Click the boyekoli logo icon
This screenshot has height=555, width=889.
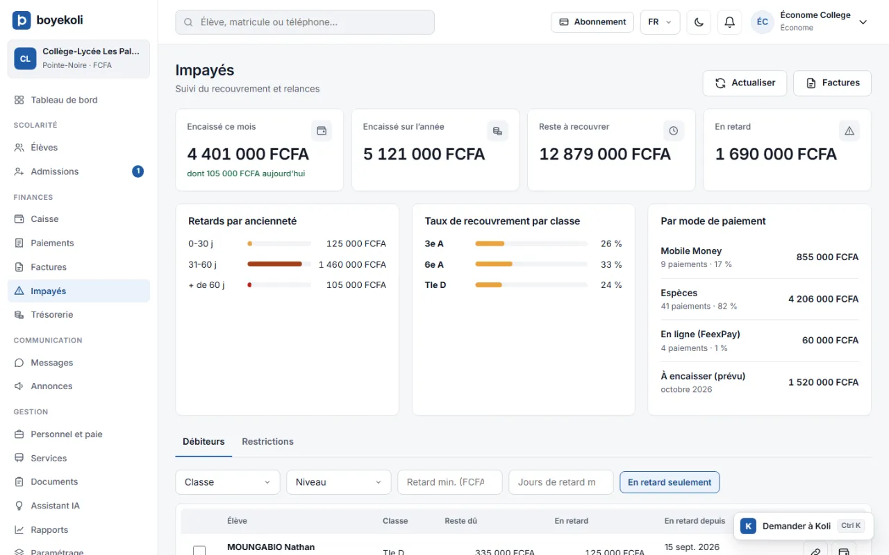click(22, 20)
